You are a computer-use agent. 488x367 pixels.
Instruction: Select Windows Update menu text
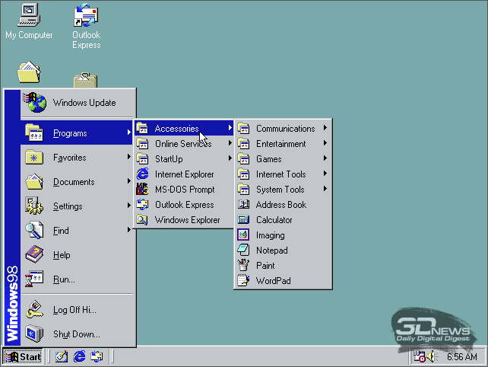84,103
